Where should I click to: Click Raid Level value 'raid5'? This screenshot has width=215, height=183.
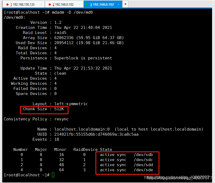[60, 33]
